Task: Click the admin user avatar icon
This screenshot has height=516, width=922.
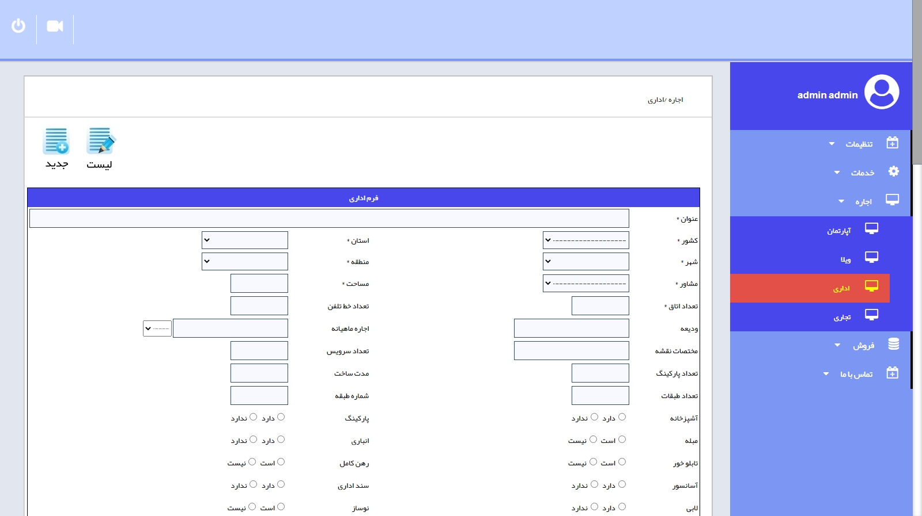Action: (x=881, y=92)
